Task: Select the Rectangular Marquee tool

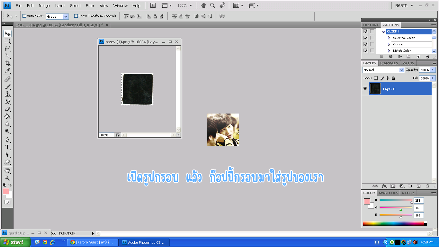Action: (7, 41)
